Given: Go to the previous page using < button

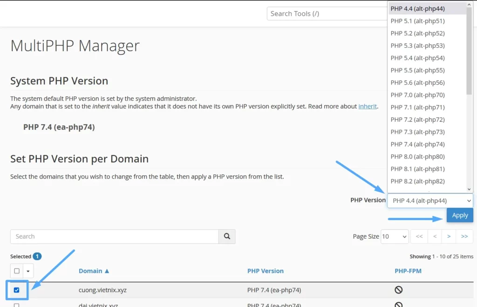Looking at the screenshot, I should coord(435,236).
